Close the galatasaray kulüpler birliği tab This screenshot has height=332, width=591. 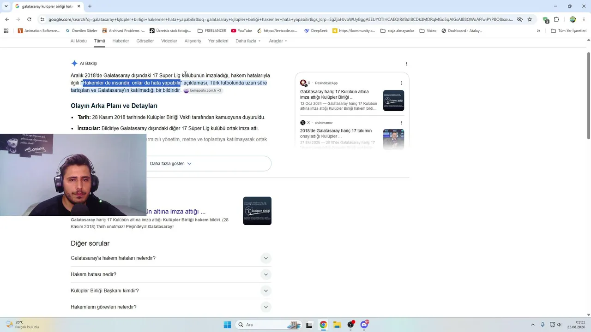tap(79, 6)
